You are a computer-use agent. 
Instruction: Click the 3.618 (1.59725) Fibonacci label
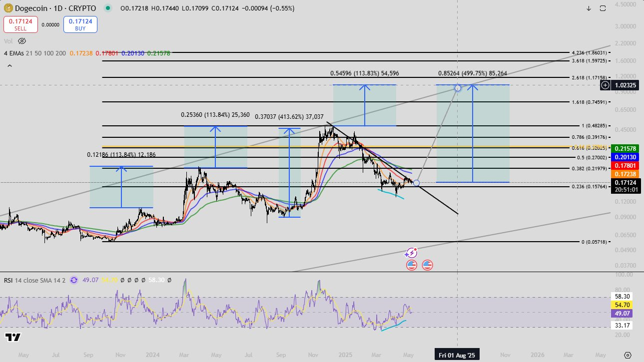590,61
